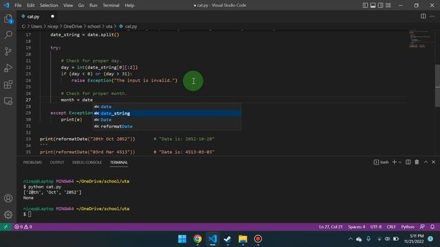Open notifications bell in status bar
This screenshot has height=247, width=440.
tap(432, 227)
